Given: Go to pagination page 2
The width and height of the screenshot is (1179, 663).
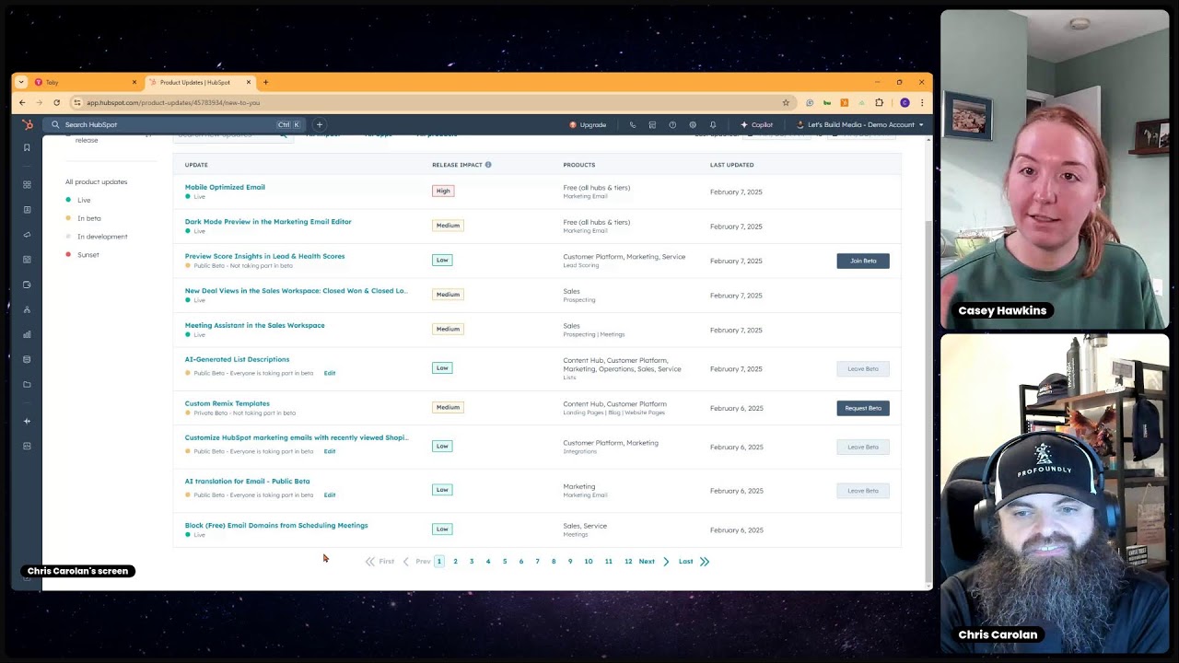Looking at the screenshot, I should [455, 561].
